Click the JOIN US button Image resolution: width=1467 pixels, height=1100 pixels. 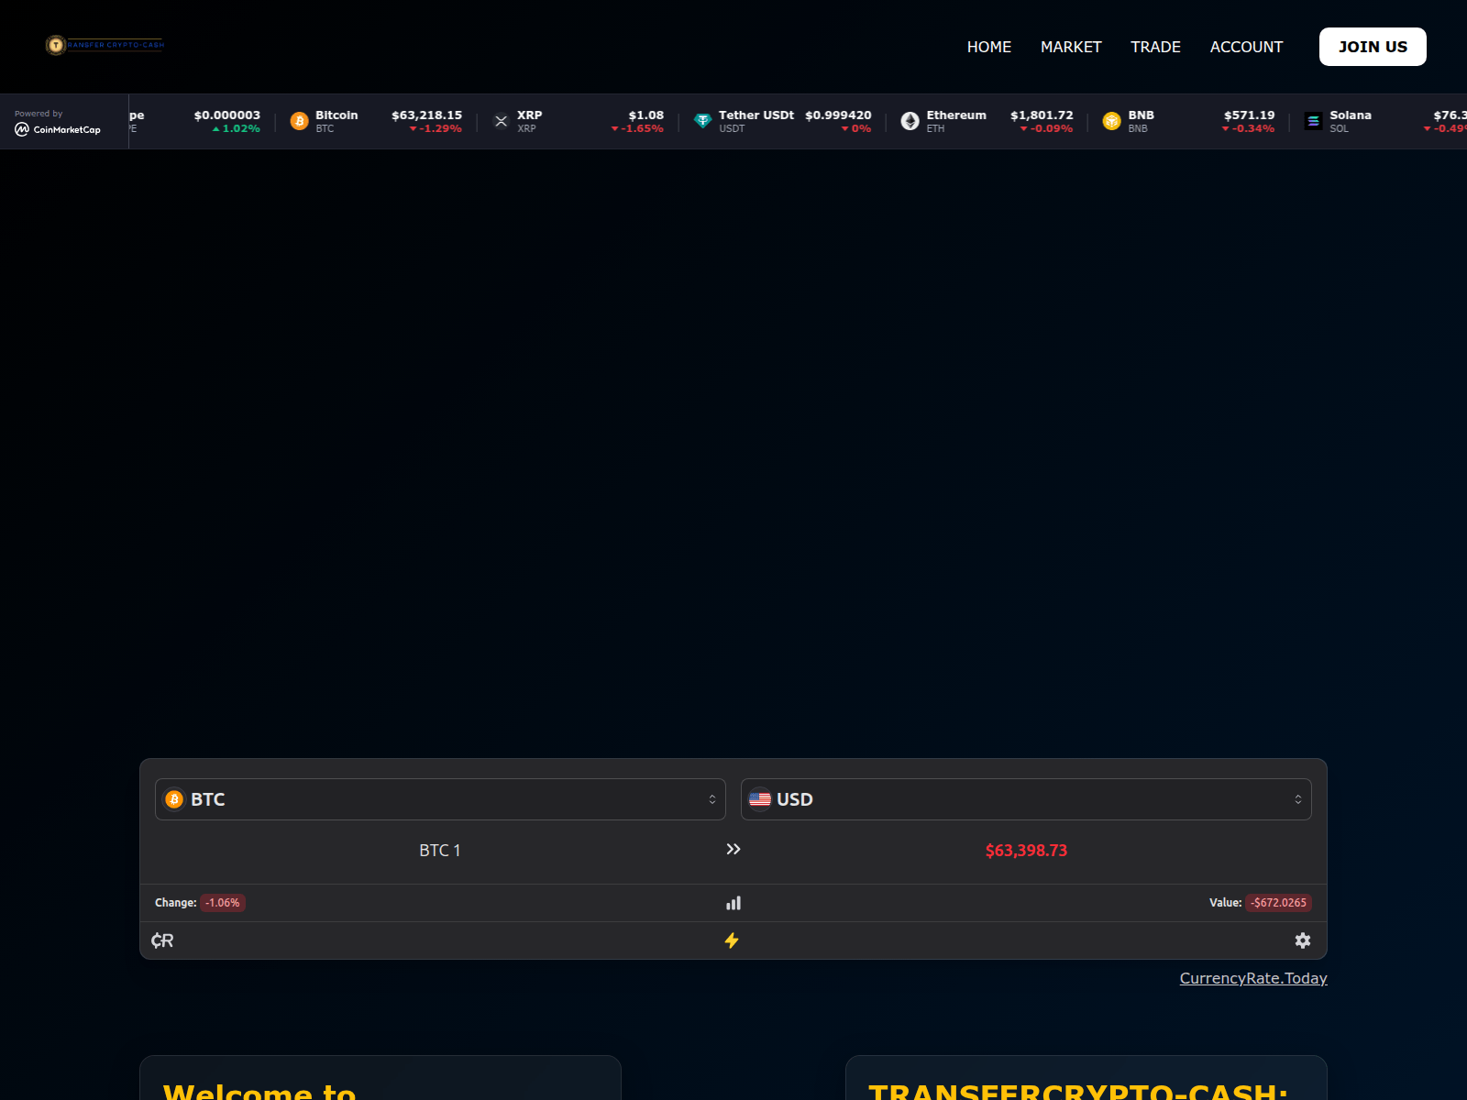coord(1373,47)
